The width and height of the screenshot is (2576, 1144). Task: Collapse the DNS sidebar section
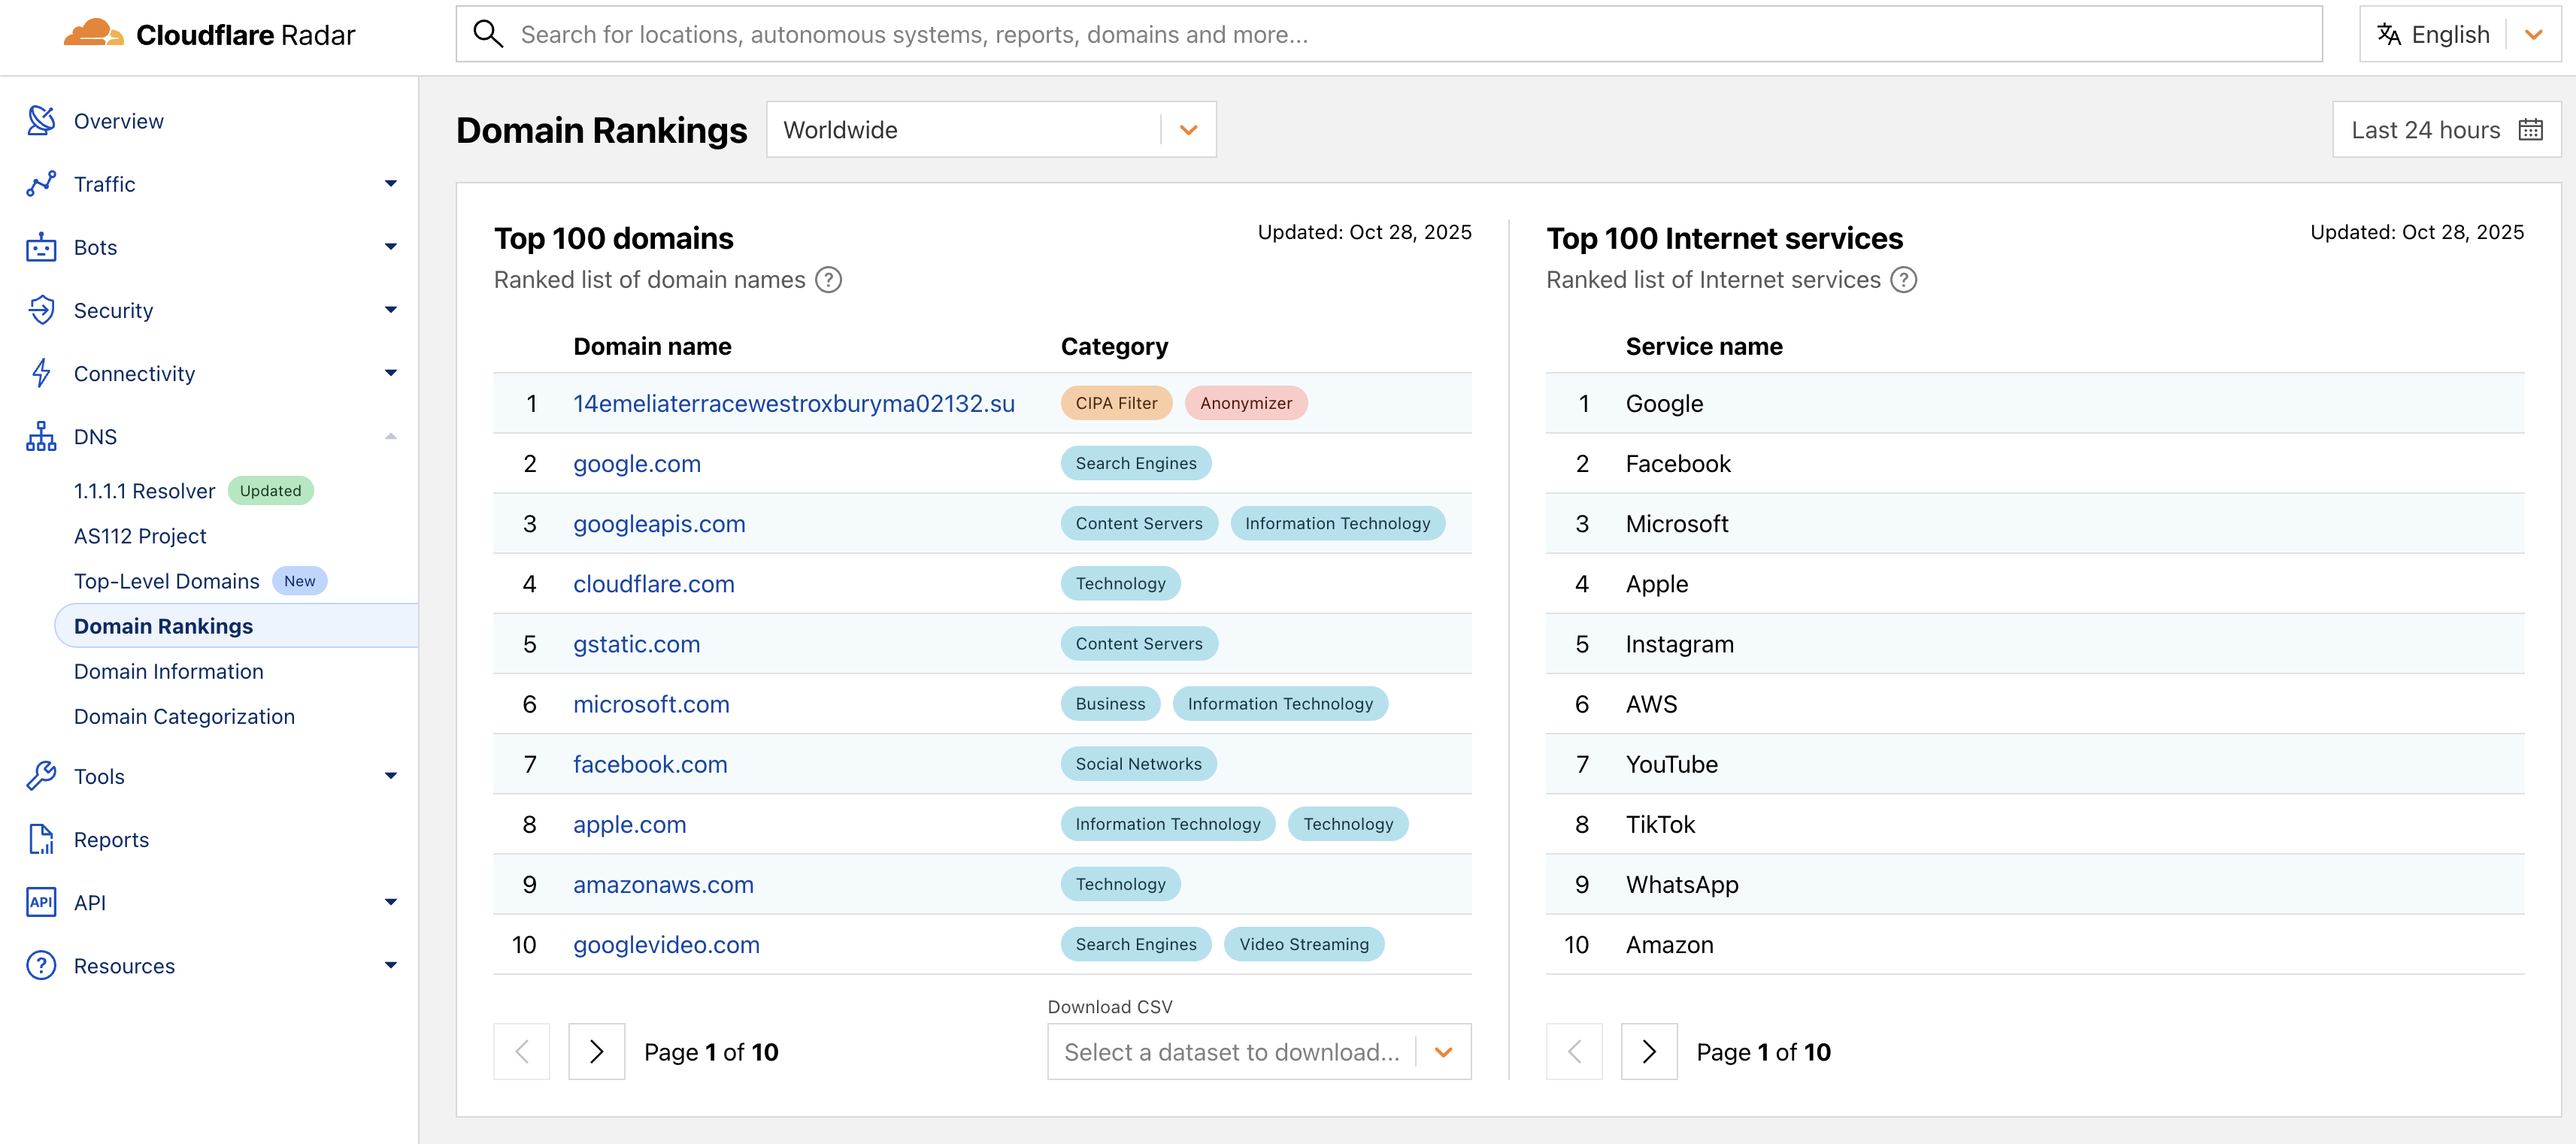[390, 437]
